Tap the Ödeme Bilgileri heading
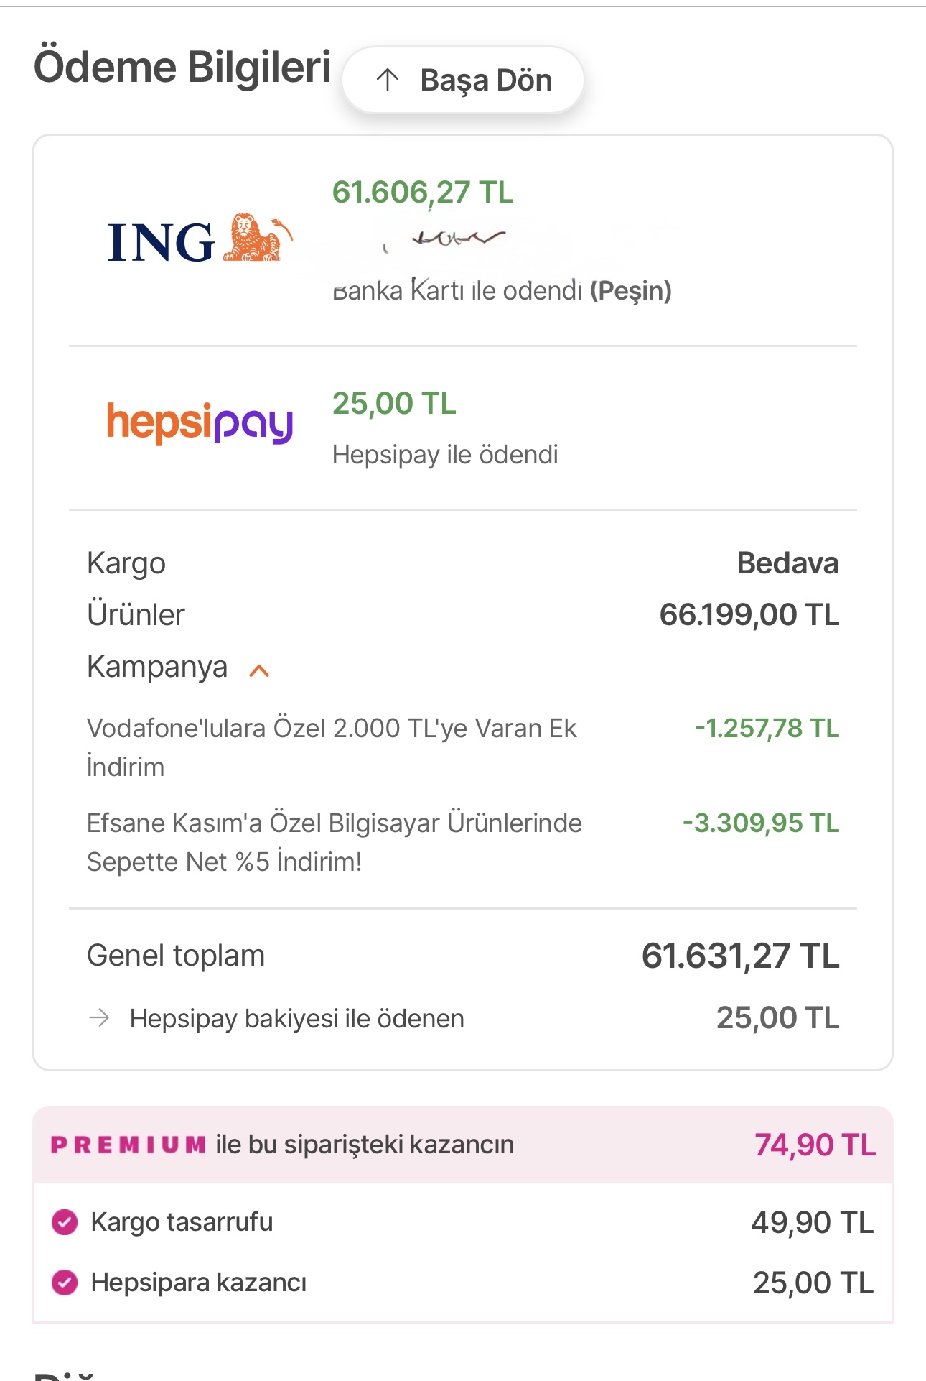The width and height of the screenshot is (926, 1381). [182, 68]
